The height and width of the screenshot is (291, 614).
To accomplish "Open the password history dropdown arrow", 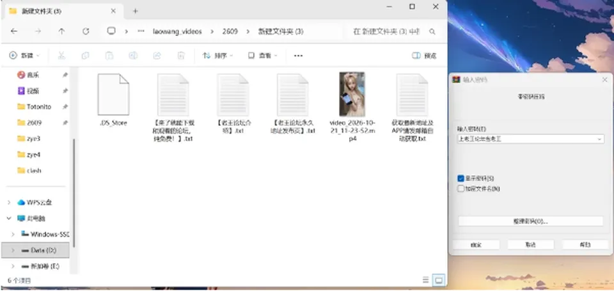I will point(599,139).
